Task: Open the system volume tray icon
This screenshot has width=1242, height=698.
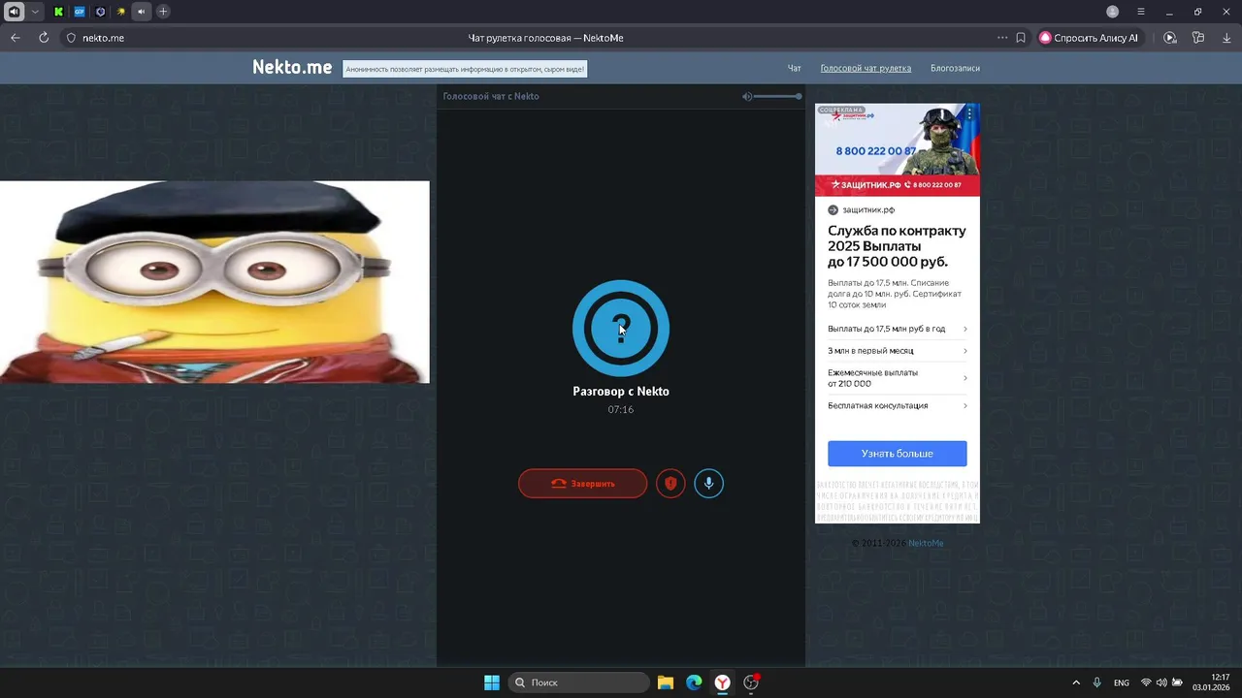Action: (1161, 682)
